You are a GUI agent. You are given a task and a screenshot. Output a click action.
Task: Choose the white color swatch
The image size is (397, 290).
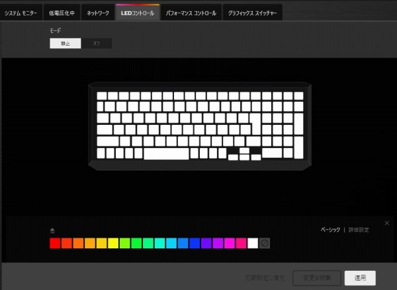pos(253,244)
